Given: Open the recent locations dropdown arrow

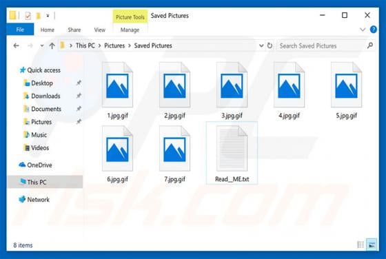Looking at the screenshot, I should [x=42, y=45].
